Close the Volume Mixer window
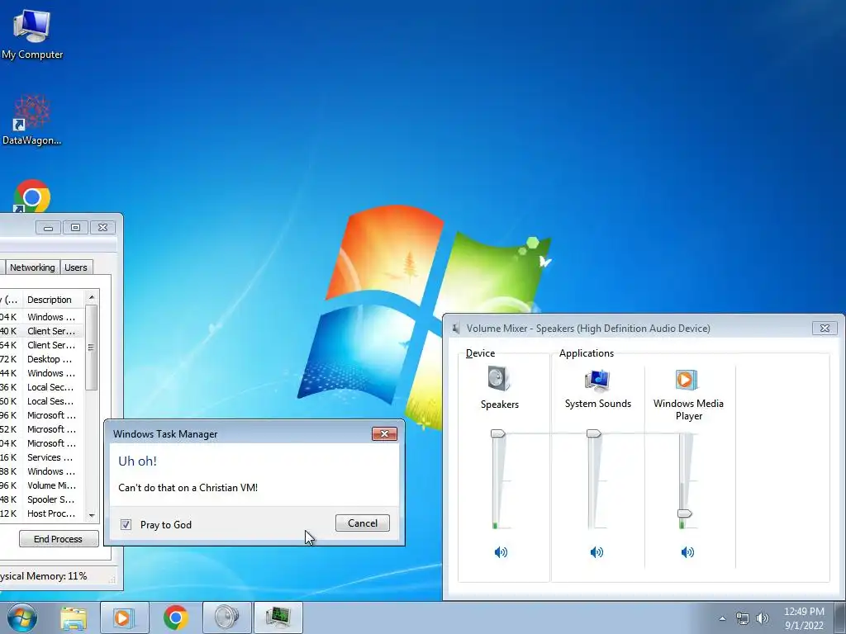The image size is (846, 634). 825,328
